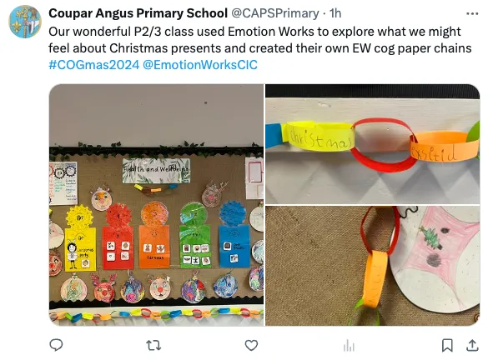The width and height of the screenshot is (493, 360).
Task: Click the Health and Wellbeing sign in photo
Action: click(156, 171)
